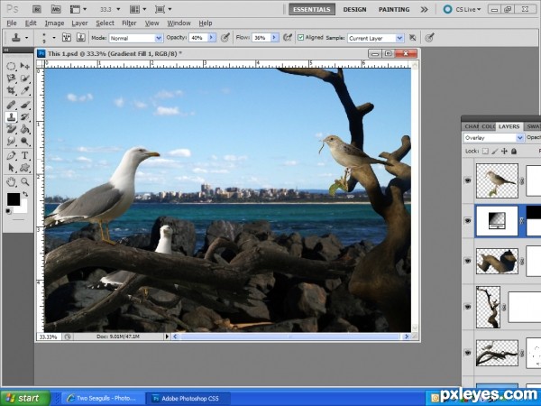This screenshot has height=406, width=541.
Task: Select the Polygonal Lasso tool
Action: [x=11, y=78]
